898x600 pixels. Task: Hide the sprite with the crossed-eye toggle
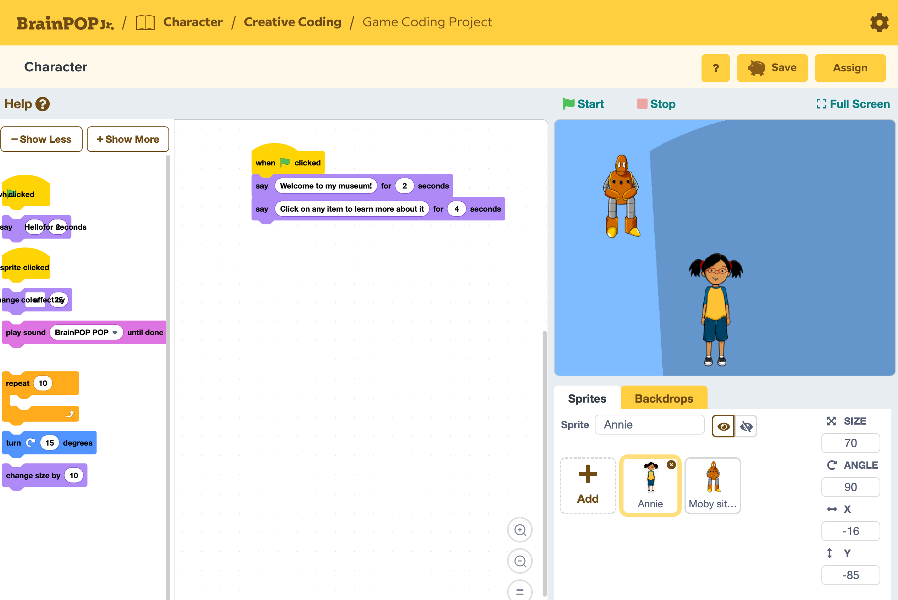pos(746,426)
